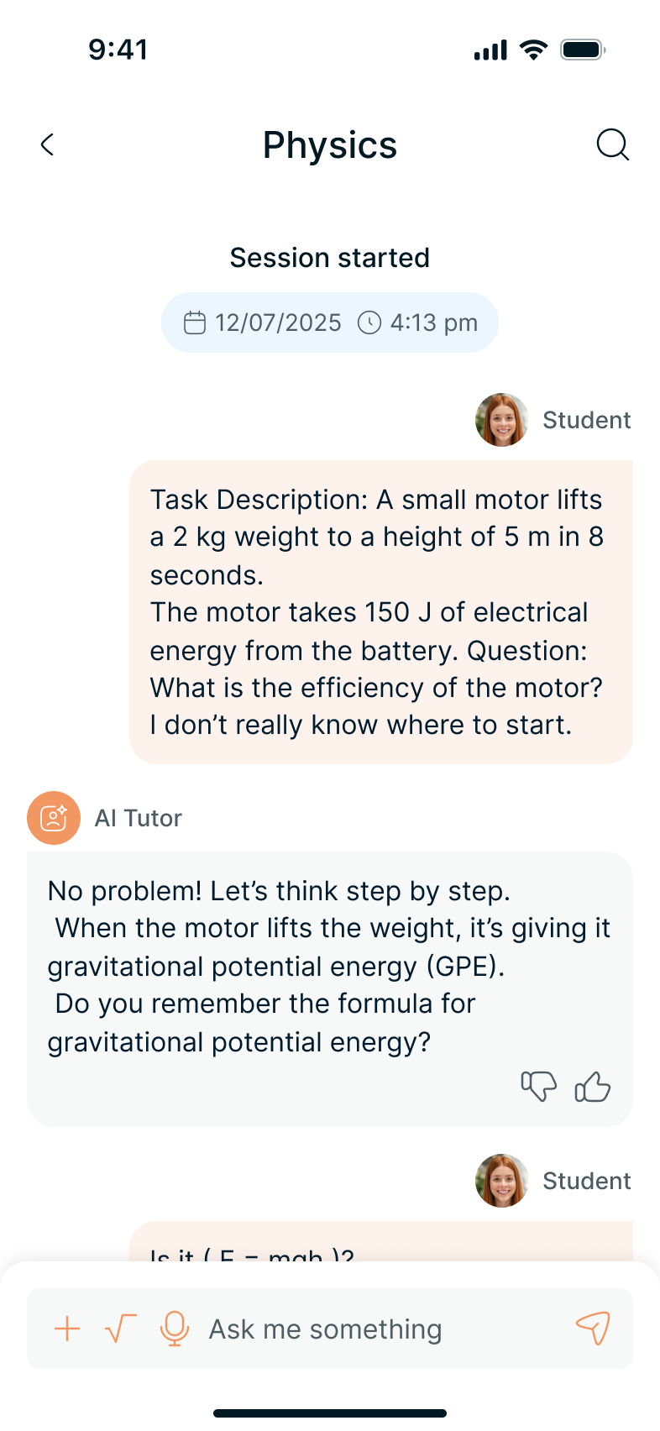The width and height of the screenshot is (660, 1431).
Task: Like the AI Tutor response
Action: (592, 1086)
